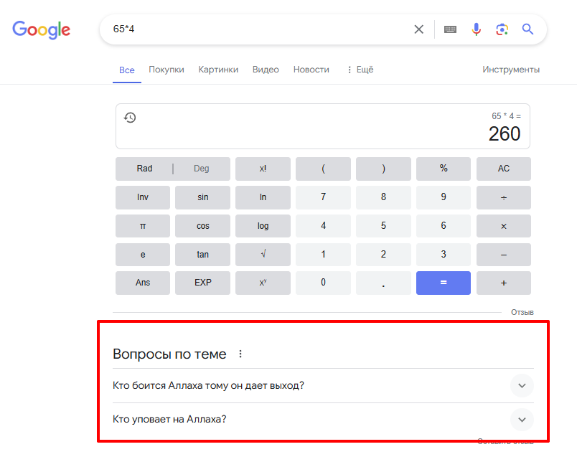Switch calculator to Deg mode

[x=202, y=169]
